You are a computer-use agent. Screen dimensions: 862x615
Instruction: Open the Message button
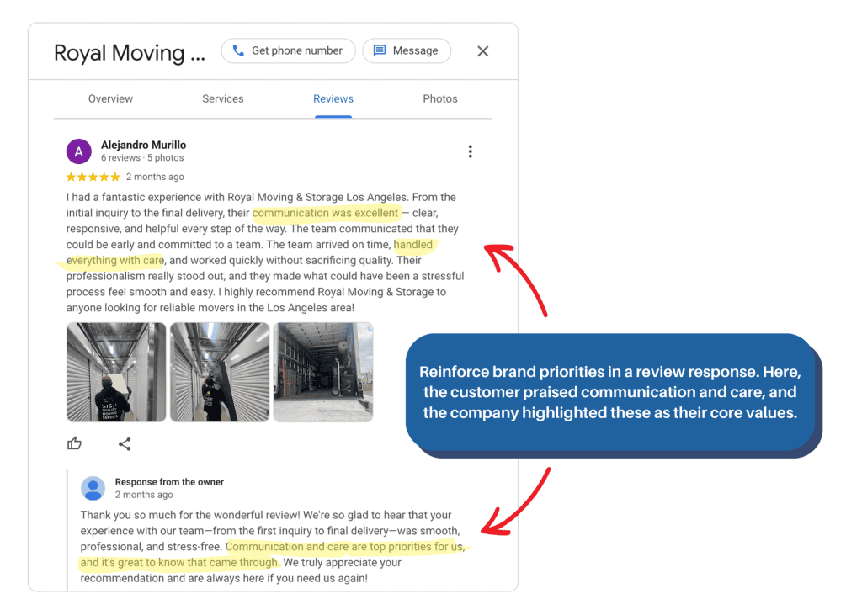(407, 50)
